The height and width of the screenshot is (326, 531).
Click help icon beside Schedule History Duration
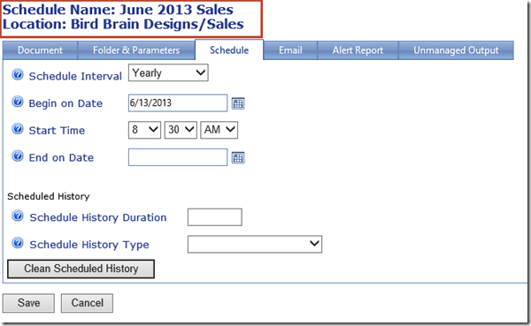[18, 216]
